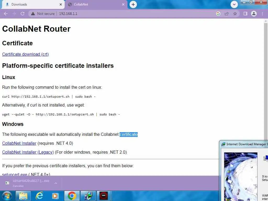Open the media player taskbar icon
Viewport: 268px width, 201px height.
tap(55, 196)
